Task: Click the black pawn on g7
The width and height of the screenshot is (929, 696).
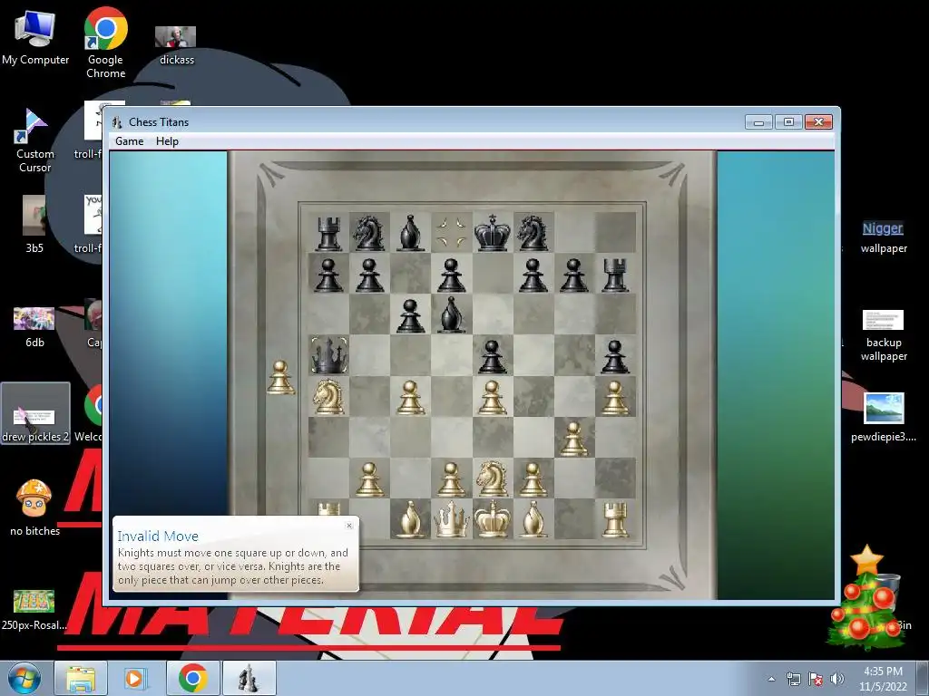Action: [573, 275]
